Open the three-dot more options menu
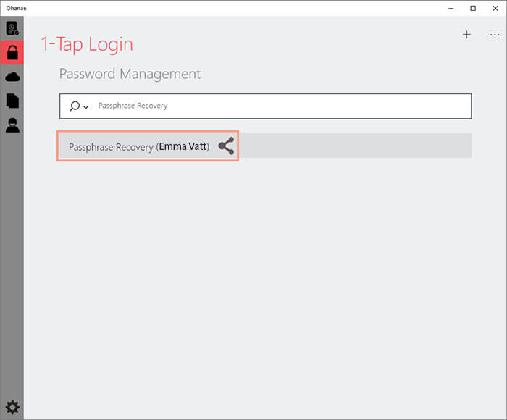Viewport: 507px width, 420px height. coord(495,35)
